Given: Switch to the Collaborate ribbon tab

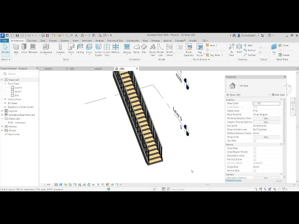Looking at the screenshot, I should coord(133,41).
